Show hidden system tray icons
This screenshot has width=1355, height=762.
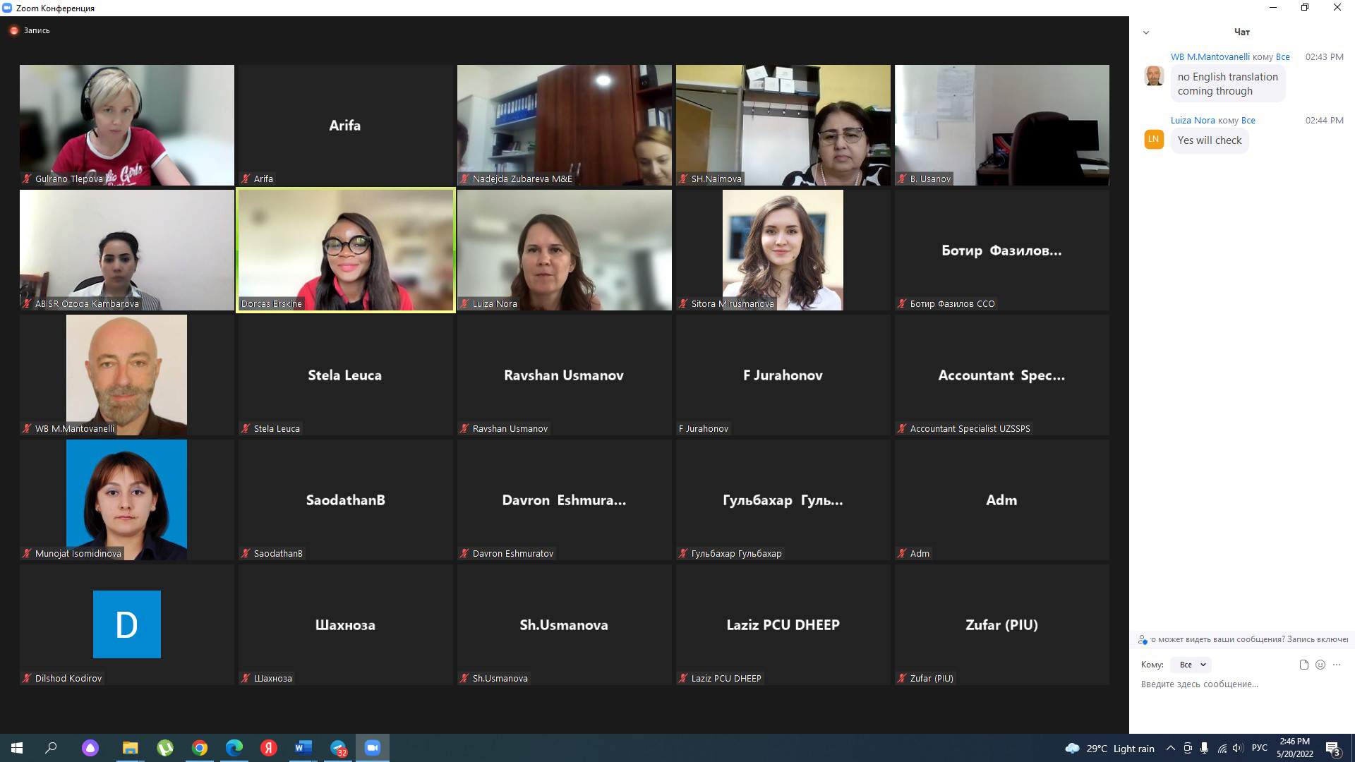pyautogui.click(x=1170, y=749)
